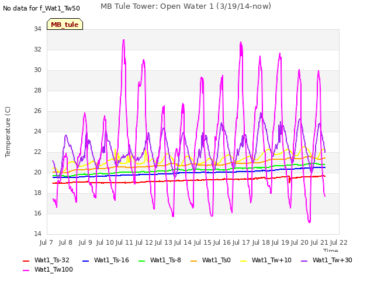374x281 pixels.
Task: Click the Jul 12 x-axis tick label
Action: point(144,242)
